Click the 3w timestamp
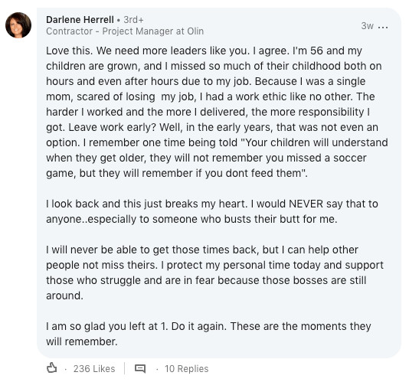The image size is (409, 382). pyautogui.click(x=368, y=26)
